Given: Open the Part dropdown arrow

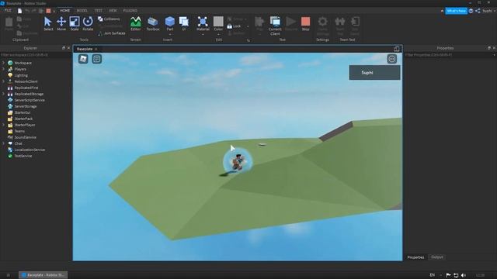Looking at the screenshot, I should tap(170, 34).
